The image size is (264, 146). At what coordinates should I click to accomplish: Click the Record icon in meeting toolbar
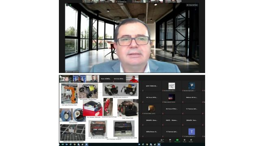coord(184,140)
